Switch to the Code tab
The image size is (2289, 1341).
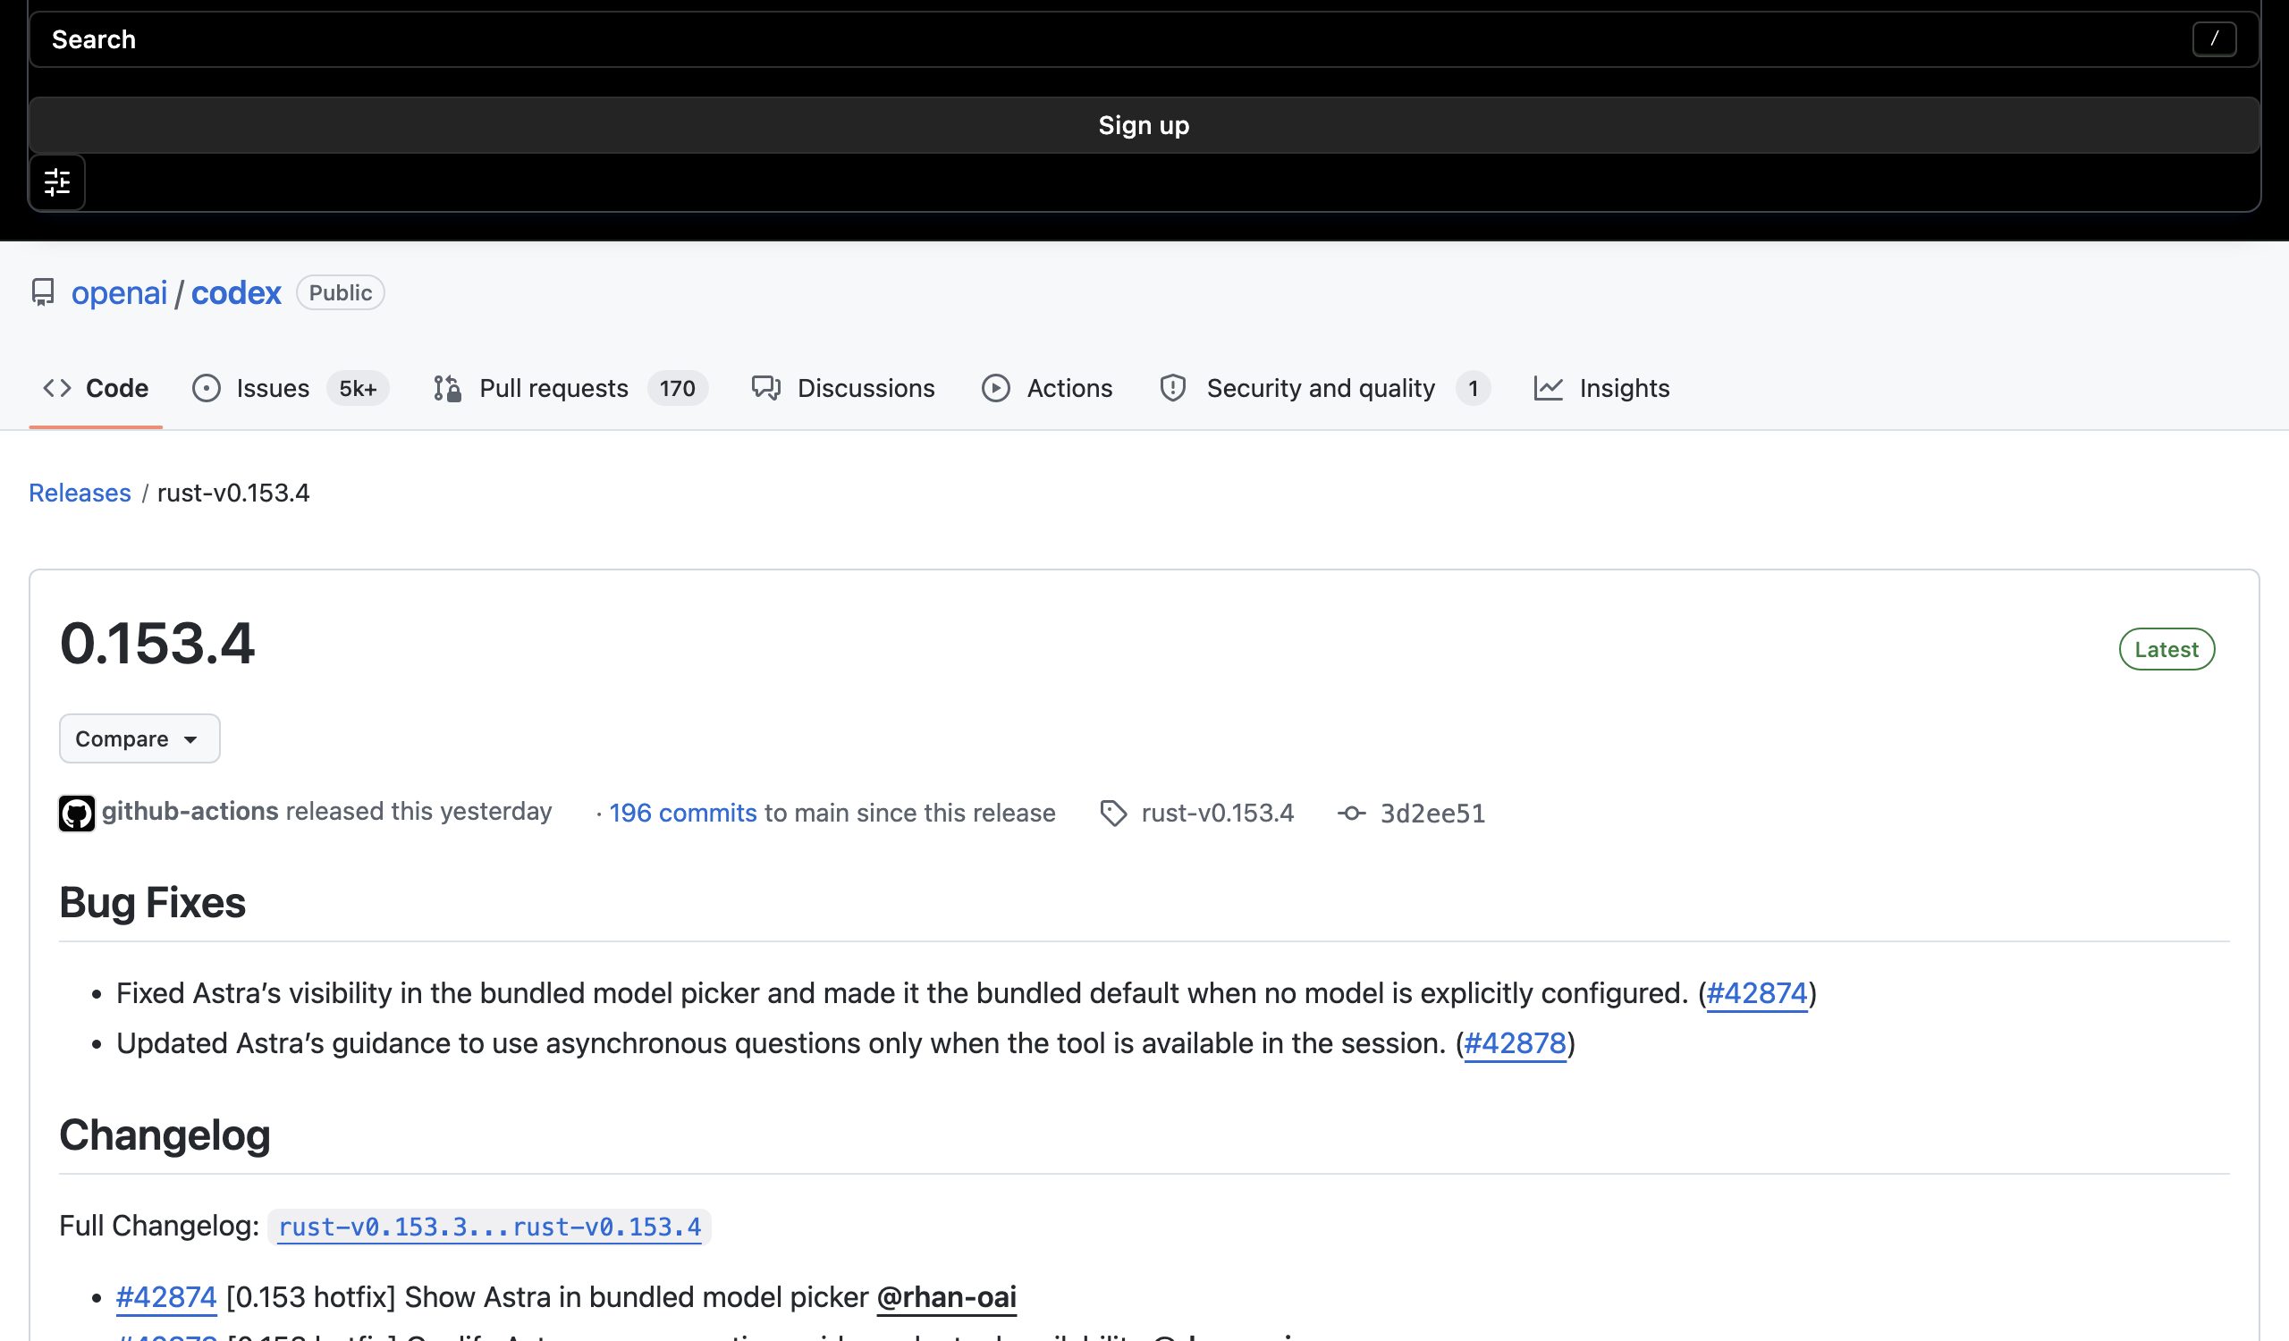coord(96,389)
